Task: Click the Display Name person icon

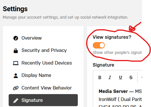Action: coord(16,76)
